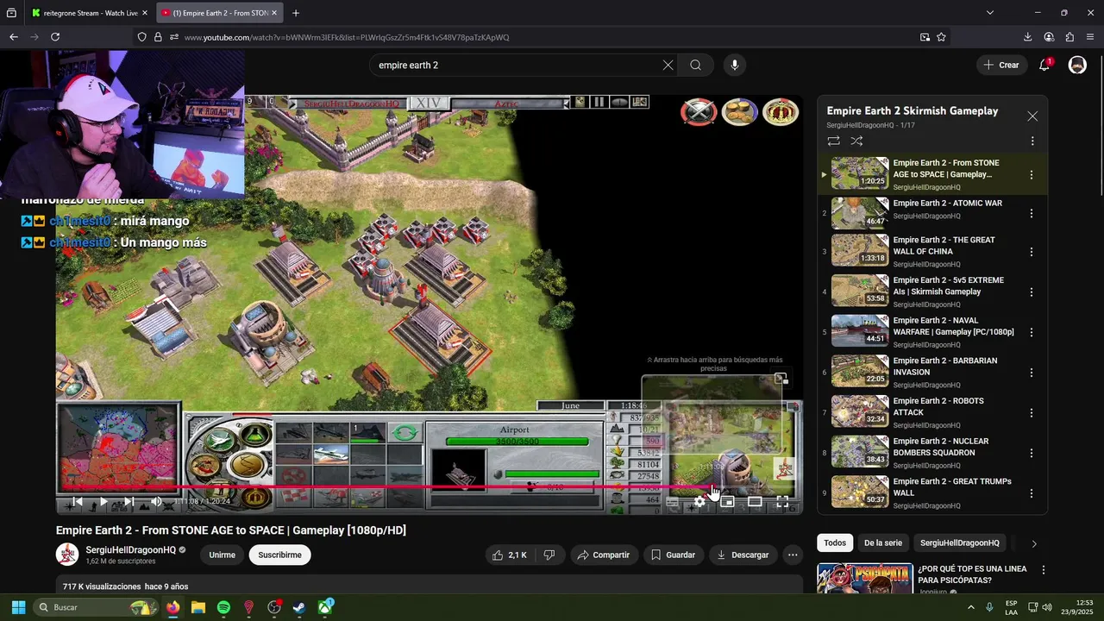
Task: Toggle playlist shuffle
Action: 856,141
